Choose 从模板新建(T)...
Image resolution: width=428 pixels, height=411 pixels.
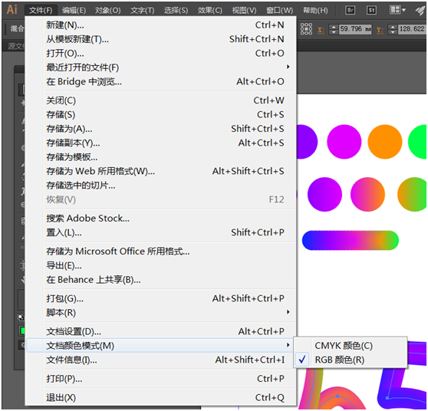(161, 39)
